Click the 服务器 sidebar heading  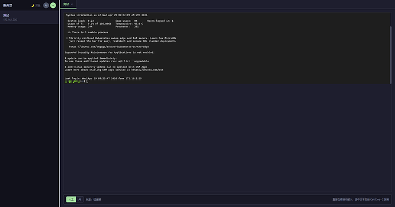point(7,5)
